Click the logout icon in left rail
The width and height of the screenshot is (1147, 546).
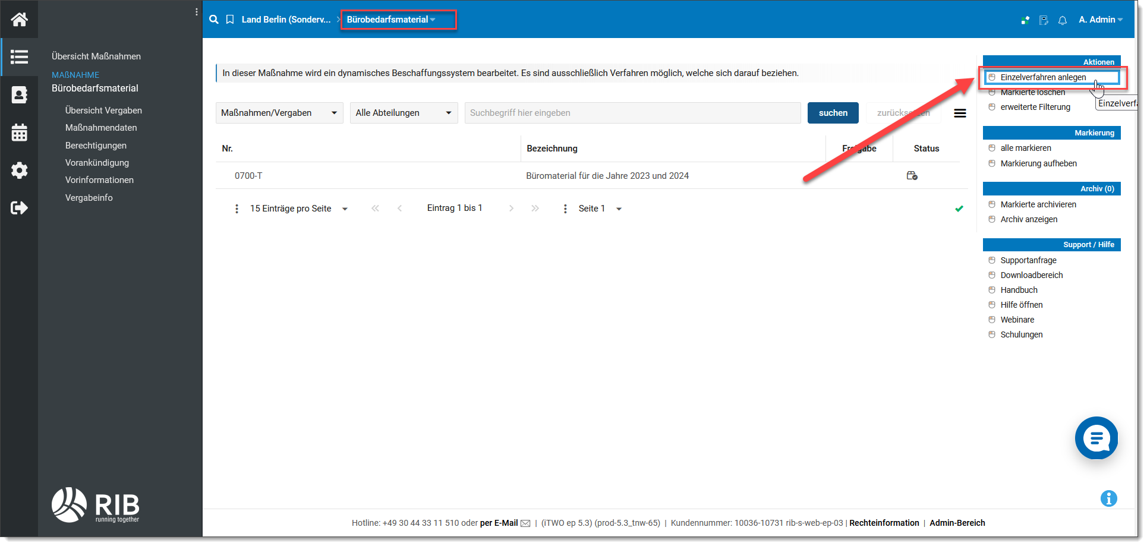tap(19, 208)
